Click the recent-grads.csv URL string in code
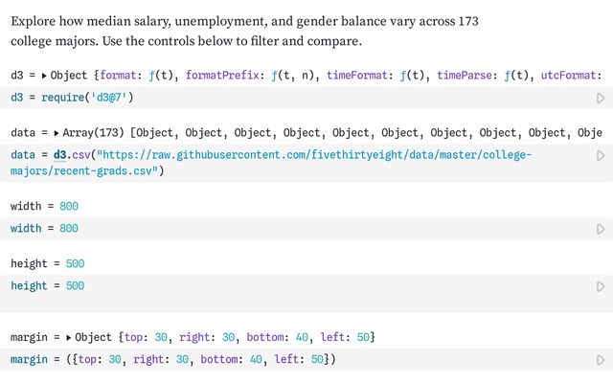This screenshot has height=383, width=613. 306,155
